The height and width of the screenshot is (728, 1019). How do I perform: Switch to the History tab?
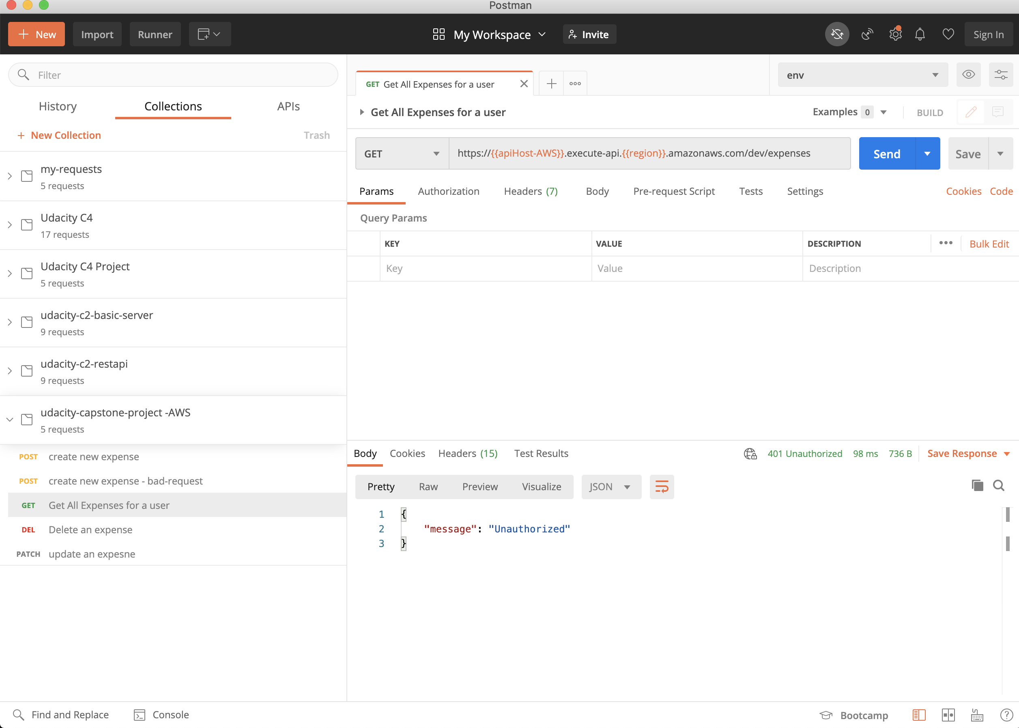(58, 106)
